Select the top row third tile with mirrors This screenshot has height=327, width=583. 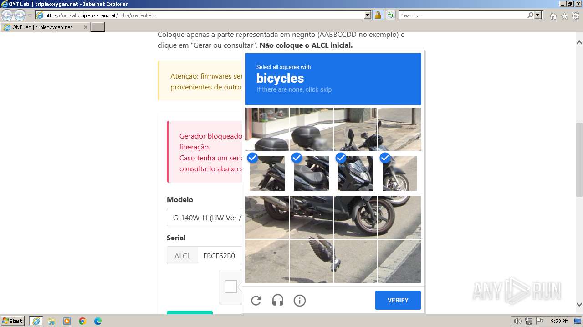coord(355,129)
